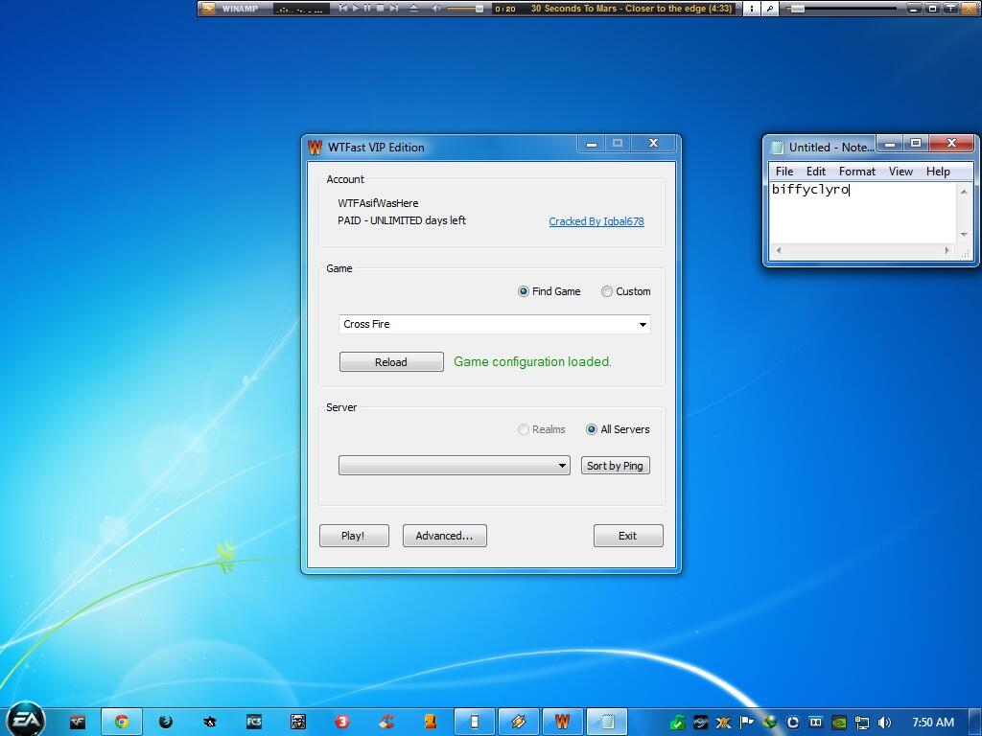The image size is (982, 736).
Task: Open Google Chrome from the taskbar
Action: (x=122, y=723)
